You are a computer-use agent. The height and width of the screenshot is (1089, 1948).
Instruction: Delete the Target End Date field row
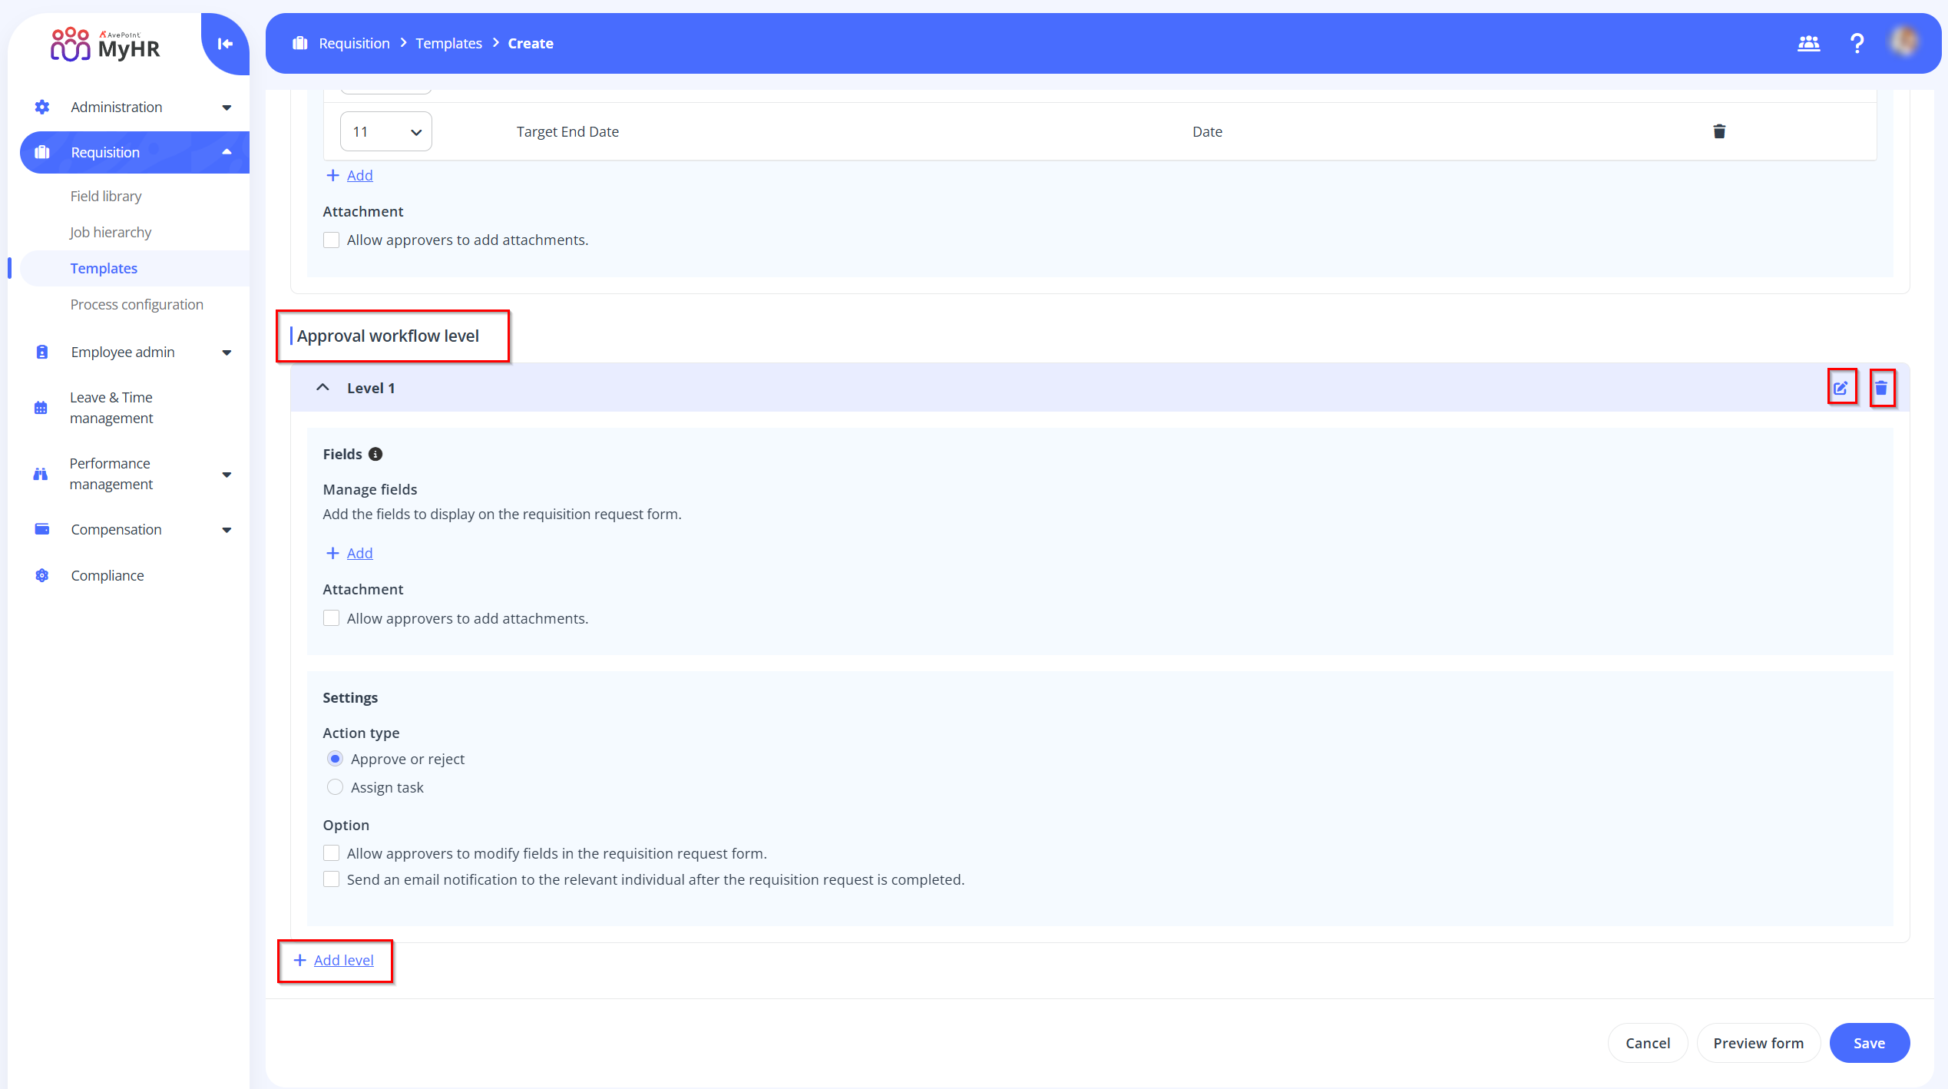click(x=1719, y=131)
